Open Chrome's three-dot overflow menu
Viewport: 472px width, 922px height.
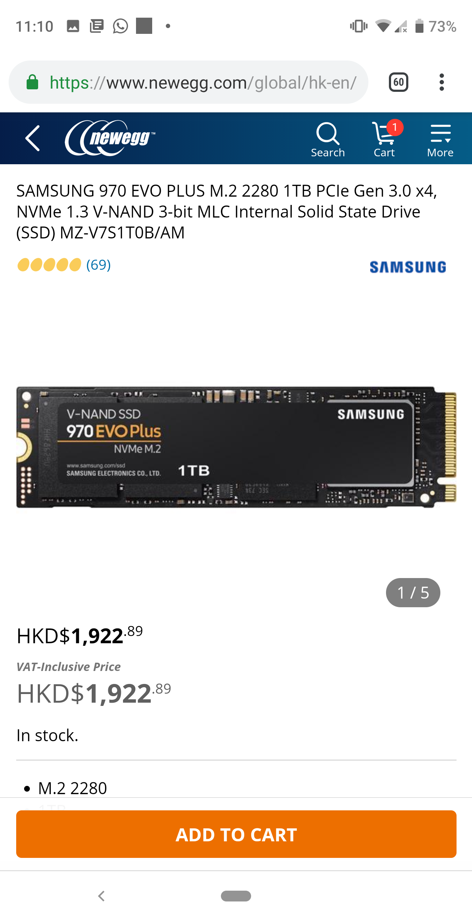pos(442,82)
